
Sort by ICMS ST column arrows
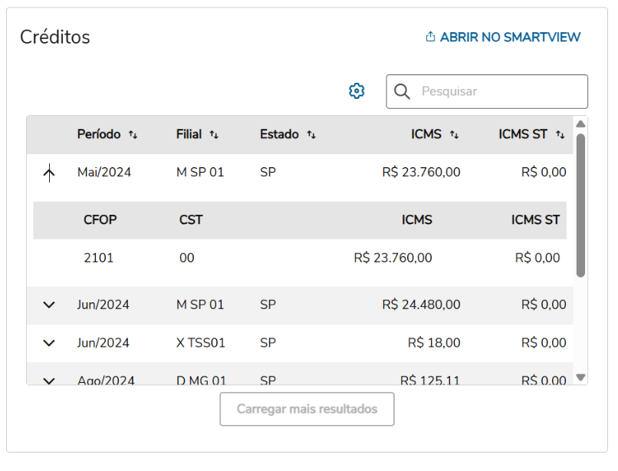(x=560, y=135)
